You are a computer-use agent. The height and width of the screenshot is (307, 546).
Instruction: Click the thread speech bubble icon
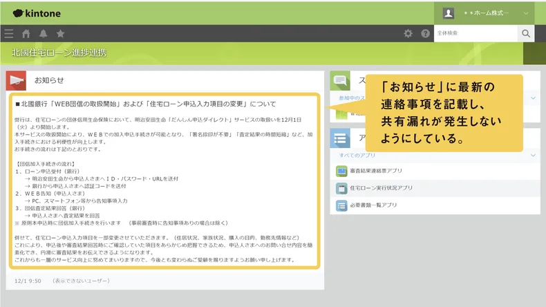coord(341,80)
